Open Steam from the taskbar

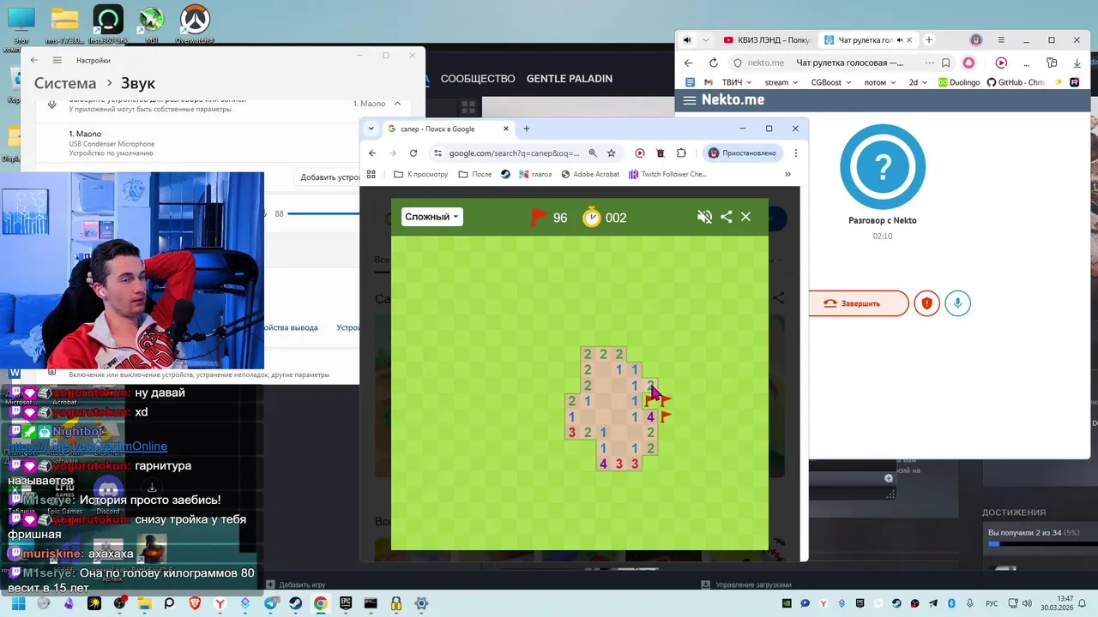(x=295, y=603)
